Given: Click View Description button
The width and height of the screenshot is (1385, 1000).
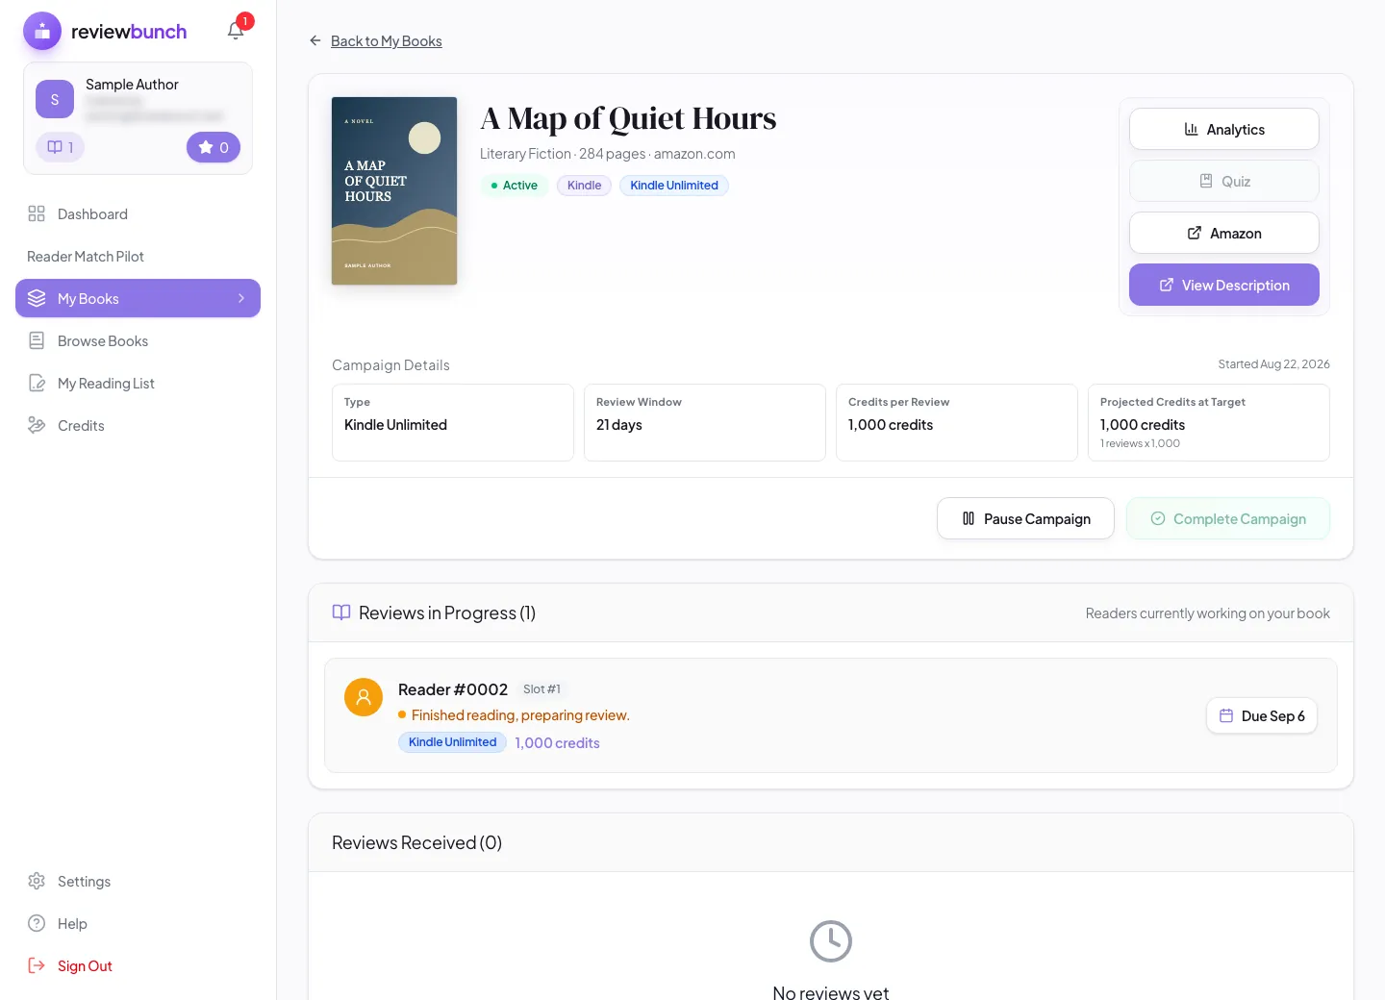Looking at the screenshot, I should pyautogui.click(x=1223, y=285).
